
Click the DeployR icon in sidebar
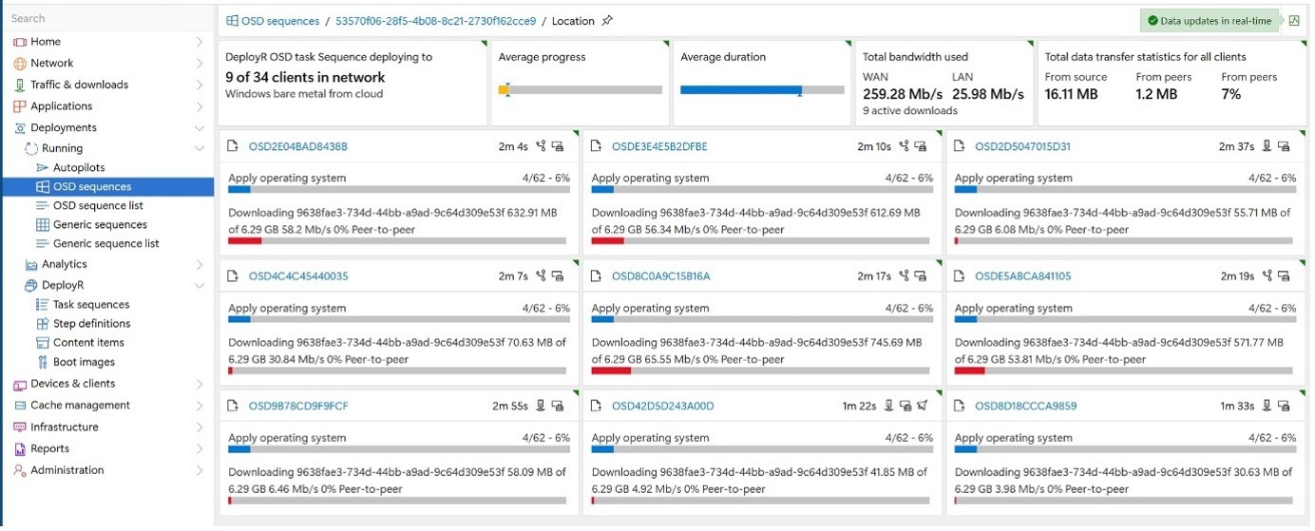tap(31, 286)
